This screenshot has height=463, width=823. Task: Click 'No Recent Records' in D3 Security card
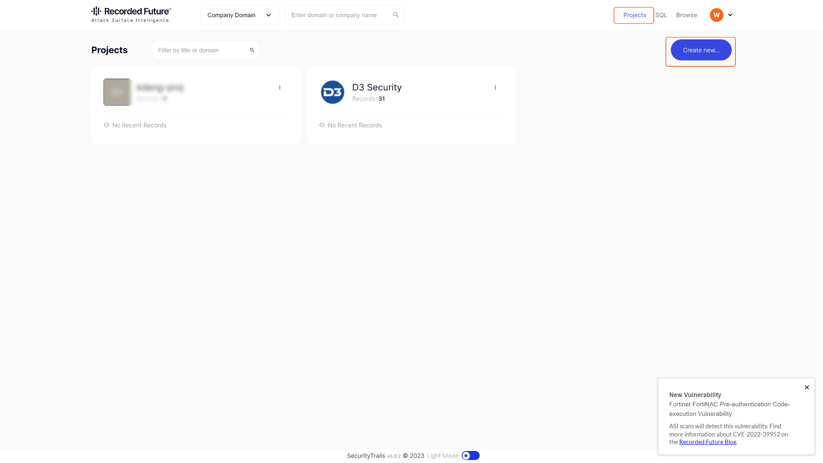355,125
